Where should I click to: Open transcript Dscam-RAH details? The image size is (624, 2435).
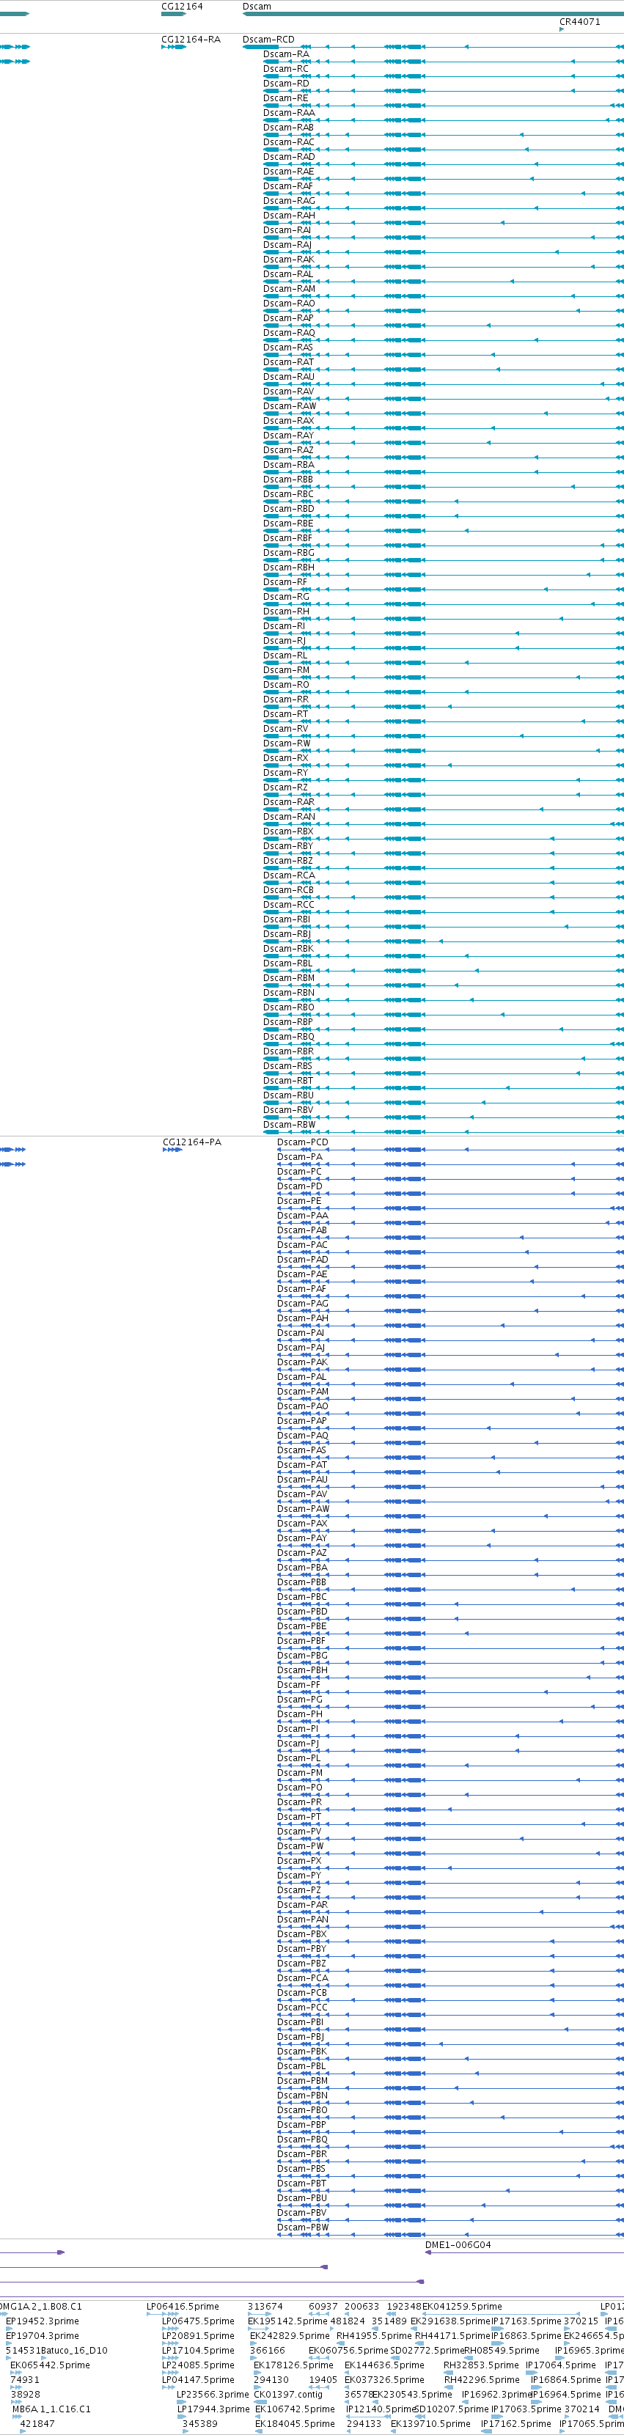click(288, 216)
